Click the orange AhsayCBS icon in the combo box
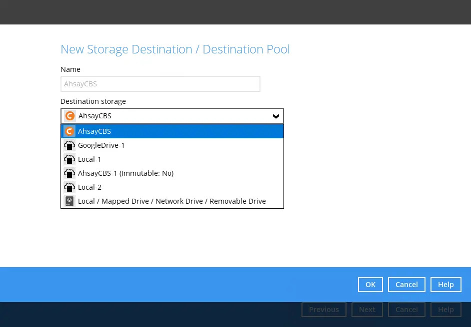Screen dimensions: 471x327 [70, 116]
